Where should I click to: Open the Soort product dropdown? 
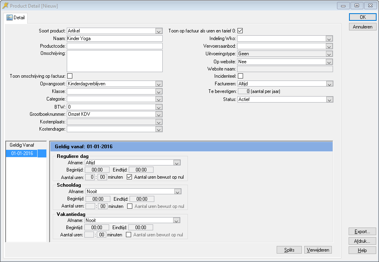click(x=159, y=31)
